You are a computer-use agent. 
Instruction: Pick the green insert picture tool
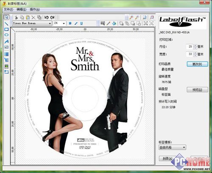[6, 66]
